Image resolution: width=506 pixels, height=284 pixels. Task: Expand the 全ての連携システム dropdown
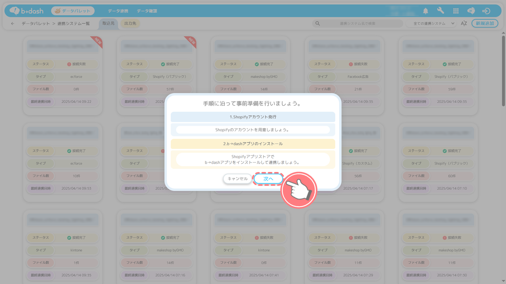[431, 24]
